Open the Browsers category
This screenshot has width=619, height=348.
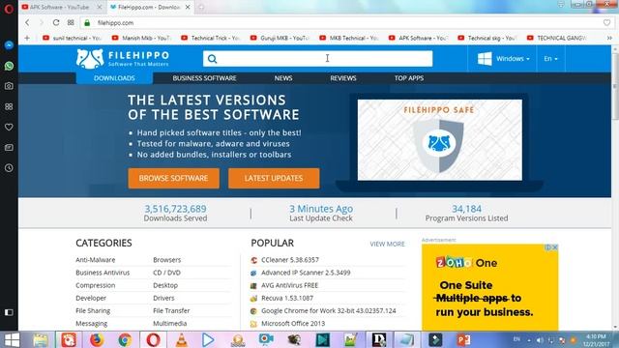[167, 260]
